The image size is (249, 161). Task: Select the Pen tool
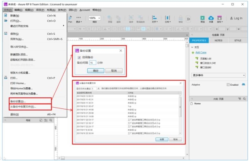point(70,19)
